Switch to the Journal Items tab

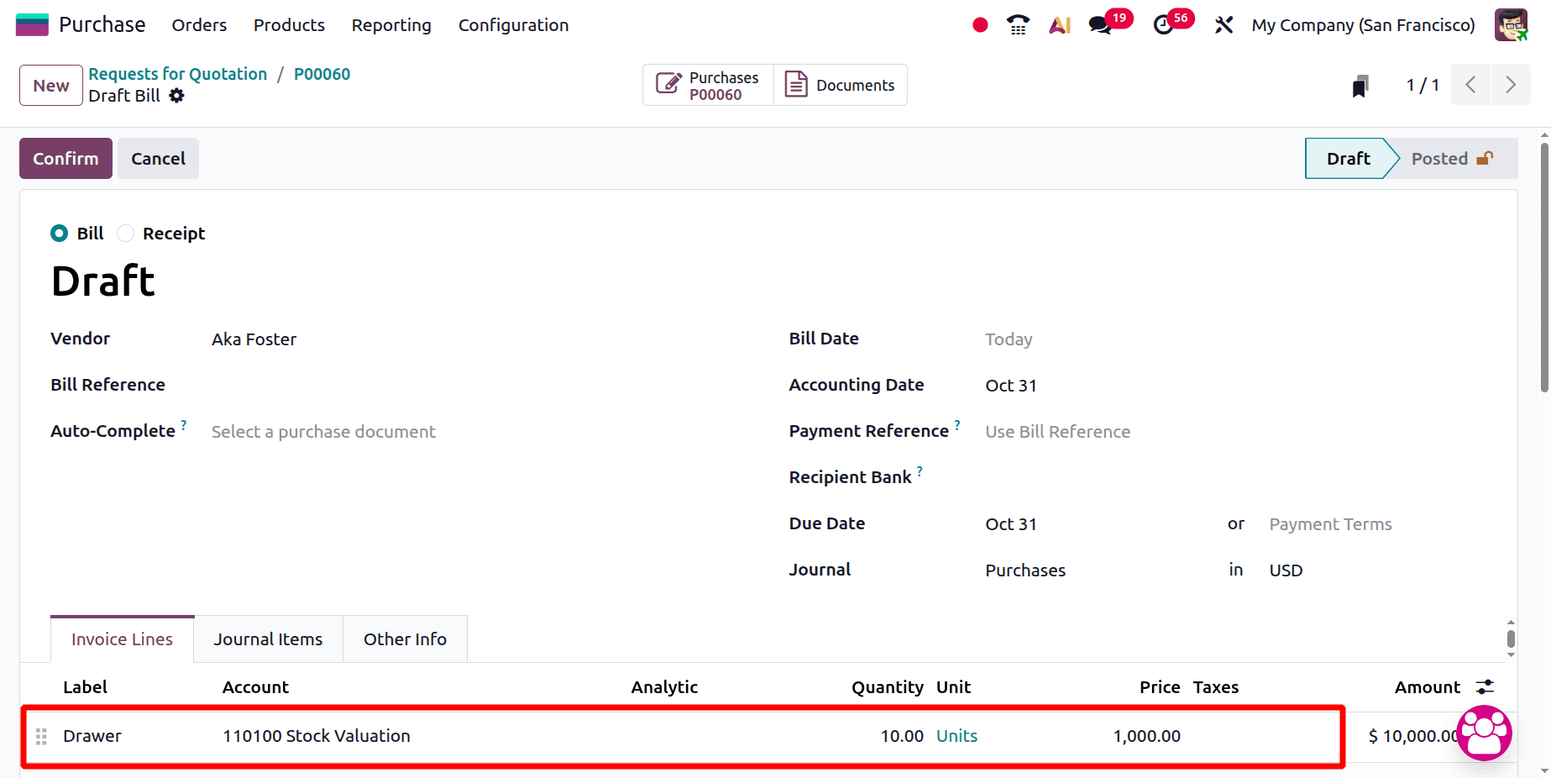(267, 639)
